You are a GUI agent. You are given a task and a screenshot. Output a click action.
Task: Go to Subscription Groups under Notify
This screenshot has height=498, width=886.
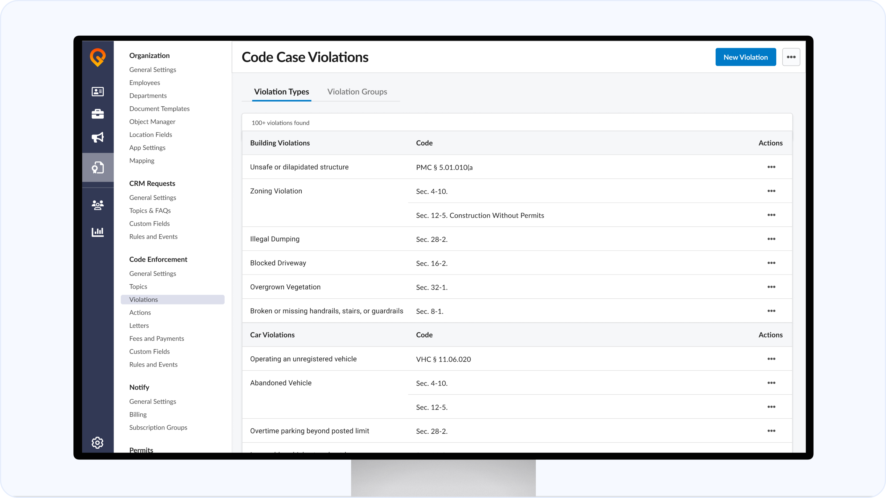(x=158, y=428)
